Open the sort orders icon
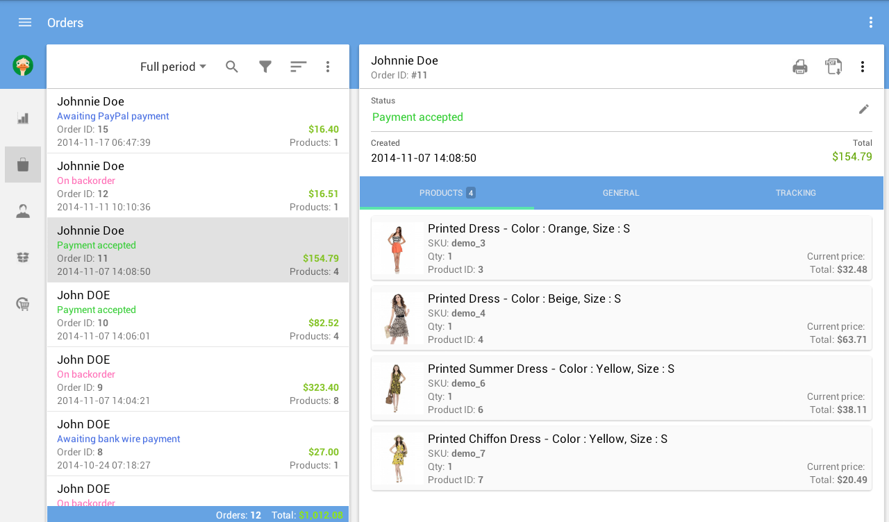The width and height of the screenshot is (889, 522). (299, 67)
